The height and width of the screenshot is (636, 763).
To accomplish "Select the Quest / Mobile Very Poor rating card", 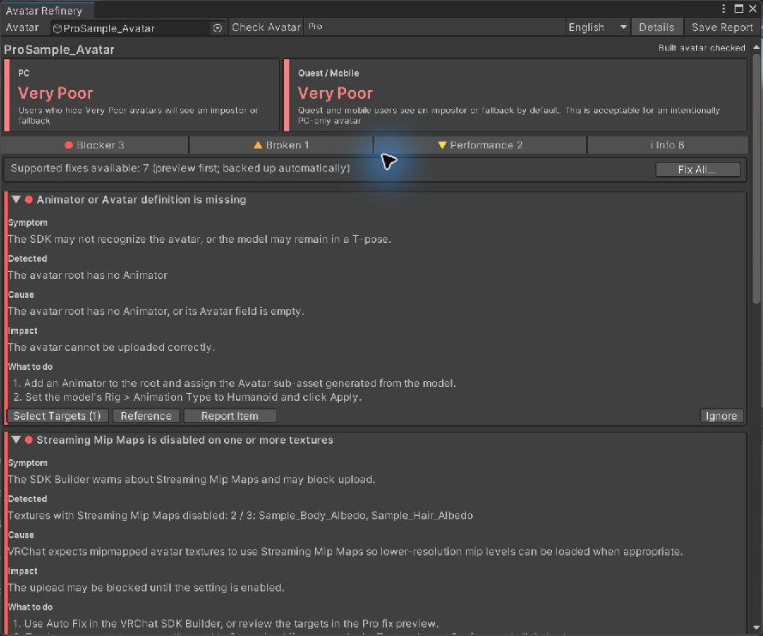I will [515, 95].
